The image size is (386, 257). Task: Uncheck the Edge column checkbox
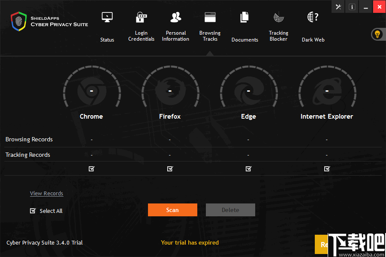pos(249,169)
